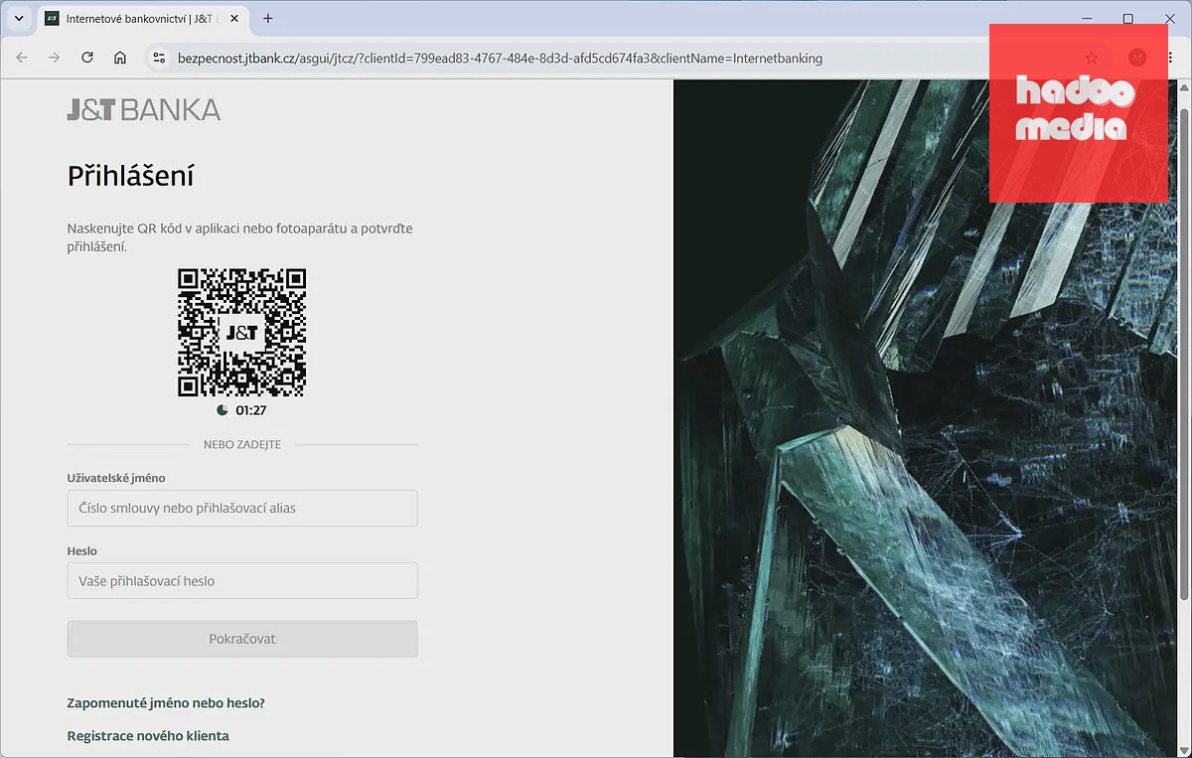The width and height of the screenshot is (1192, 758).
Task: Click the Heslo label
Action: tap(81, 551)
